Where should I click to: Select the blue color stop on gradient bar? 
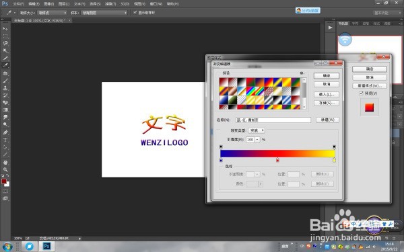coord(221,160)
